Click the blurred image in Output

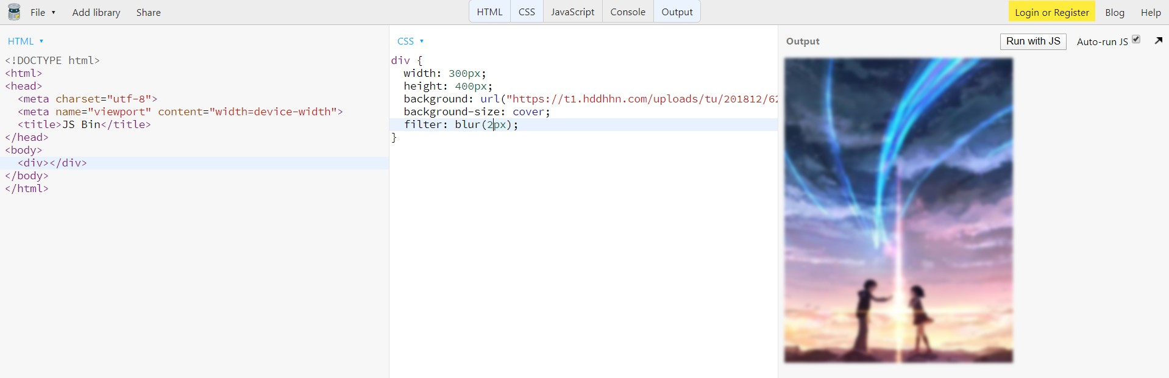(898, 210)
